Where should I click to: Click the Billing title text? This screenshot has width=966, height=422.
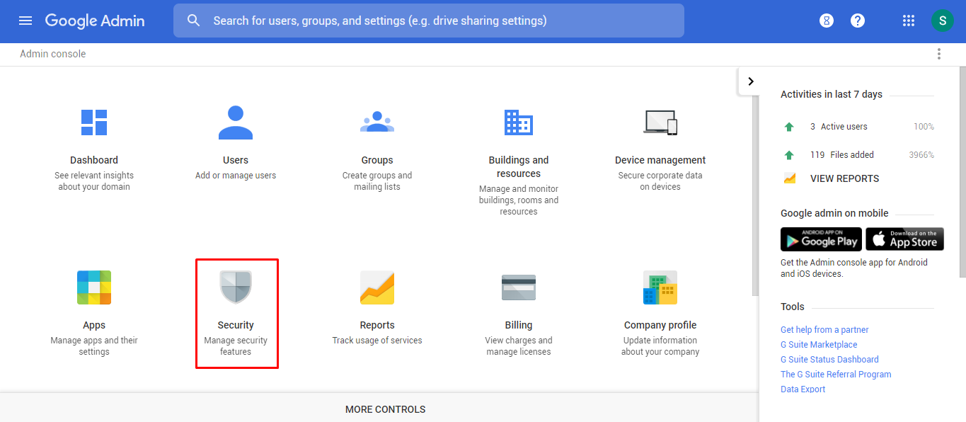519,325
